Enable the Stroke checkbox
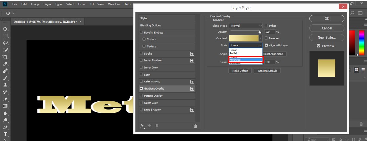 [x=141, y=53]
